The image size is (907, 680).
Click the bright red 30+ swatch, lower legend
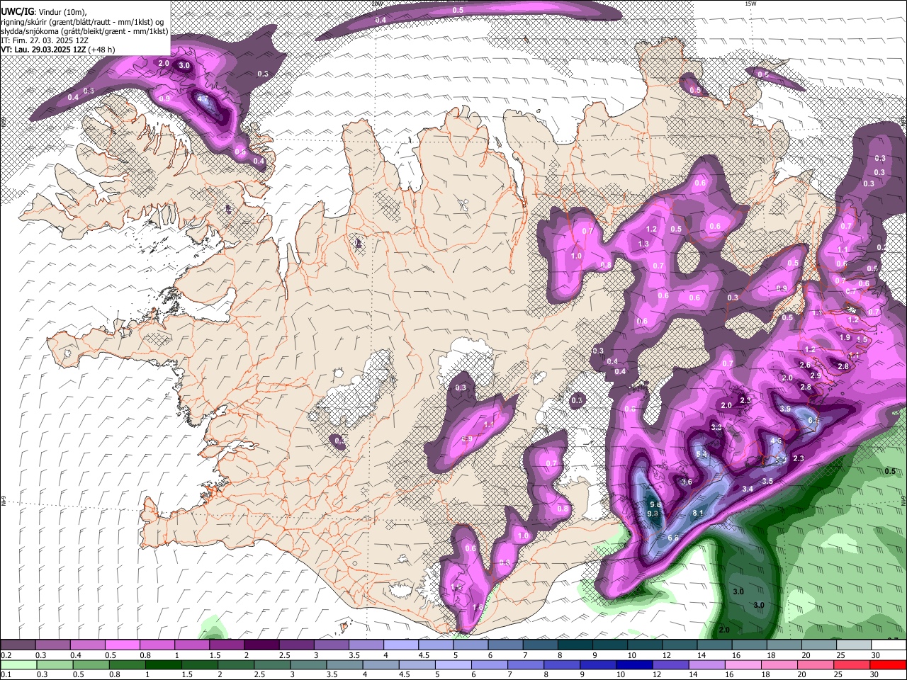pyautogui.click(x=887, y=664)
